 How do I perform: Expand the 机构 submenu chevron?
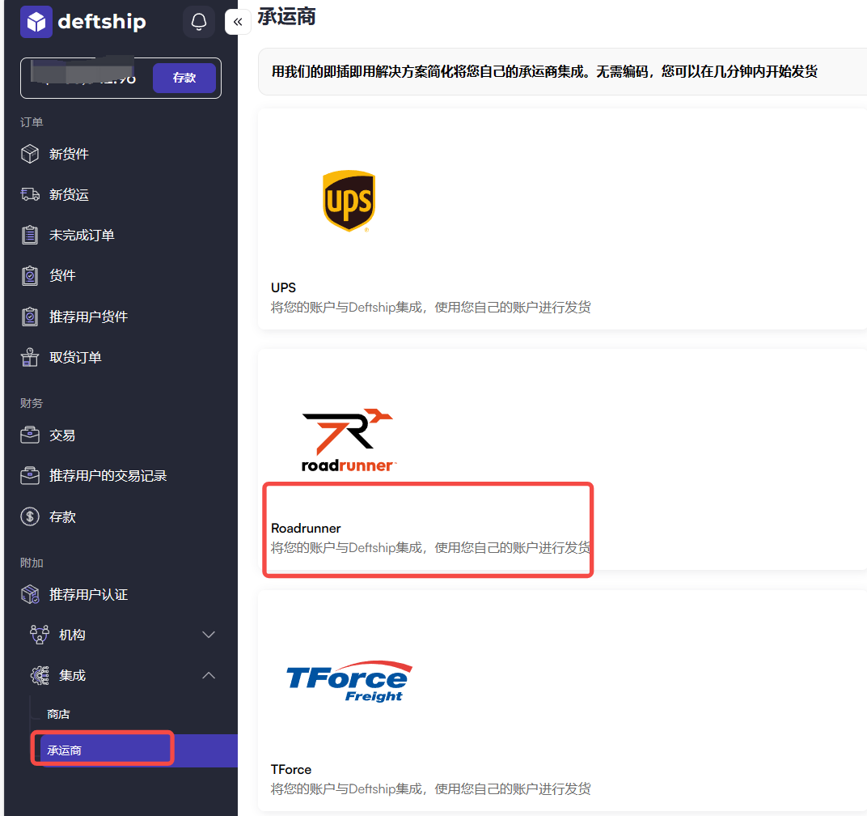[209, 635]
